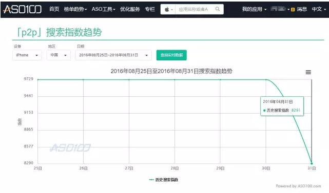This screenshot has height=193, width=329.
Task: Click the 8290 y-axis value
Action: coord(29,163)
